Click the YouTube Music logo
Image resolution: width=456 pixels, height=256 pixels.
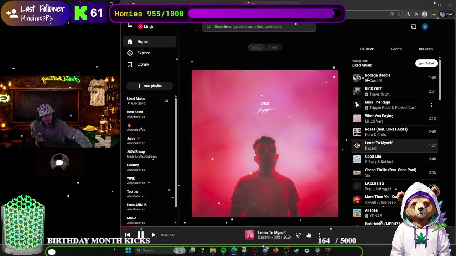tap(146, 27)
